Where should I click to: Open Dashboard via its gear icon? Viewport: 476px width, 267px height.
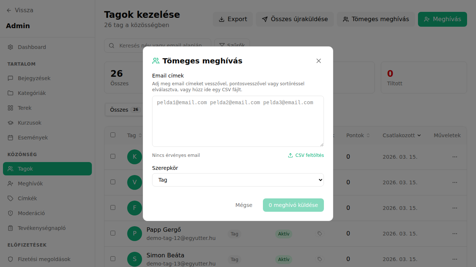pyautogui.click(x=10, y=47)
